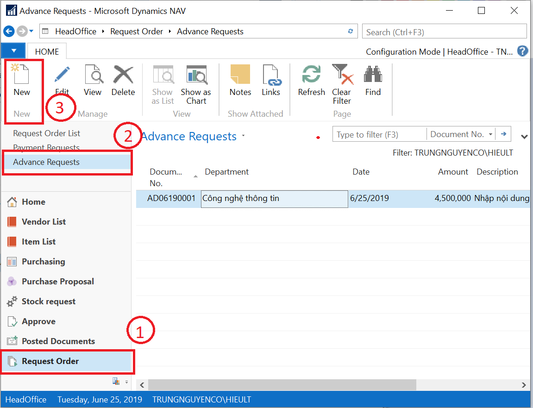Screen dimensions: 533x408
Task: Open Approve in navigation pane
Action: click(39, 321)
